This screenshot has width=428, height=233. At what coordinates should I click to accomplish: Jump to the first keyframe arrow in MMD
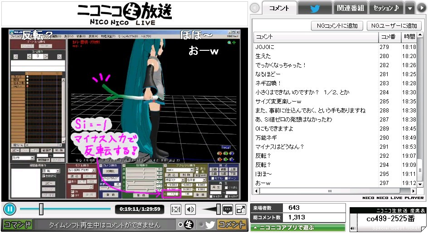(x=16, y=57)
